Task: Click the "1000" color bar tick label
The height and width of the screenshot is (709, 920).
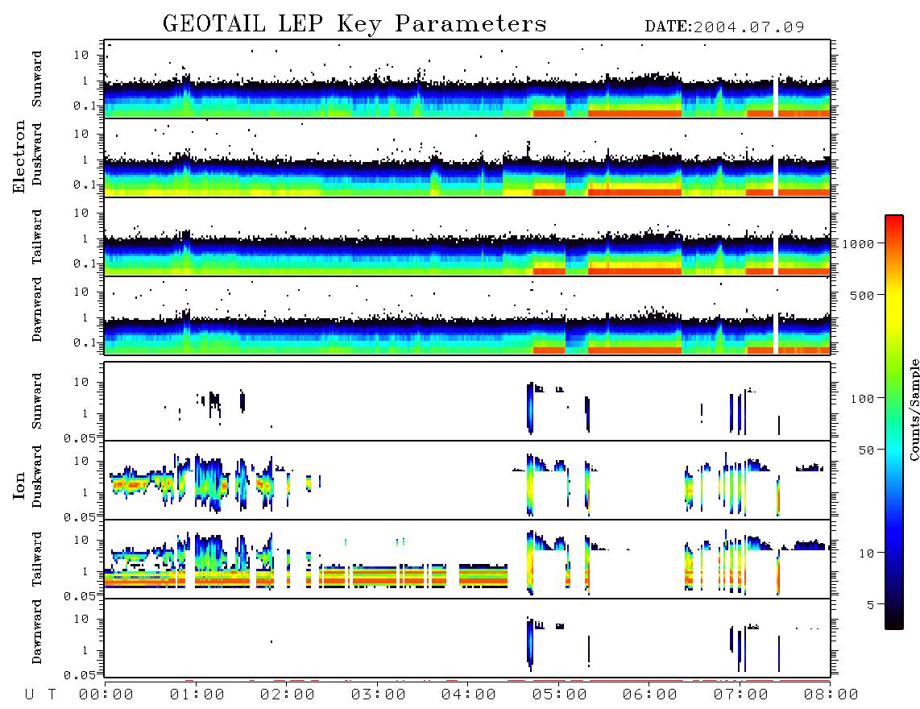Action: pos(859,243)
